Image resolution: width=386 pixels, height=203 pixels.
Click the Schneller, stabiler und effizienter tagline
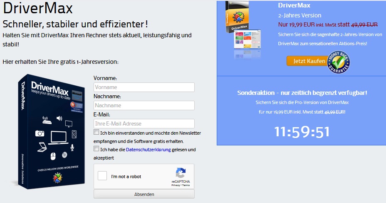pos(75,24)
